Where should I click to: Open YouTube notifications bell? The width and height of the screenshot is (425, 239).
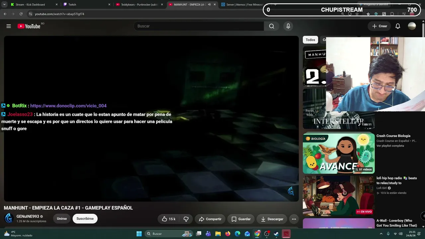click(398, 26)
